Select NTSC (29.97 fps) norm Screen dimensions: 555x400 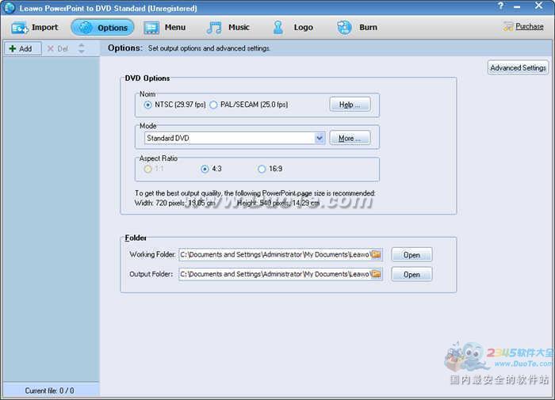175,105
